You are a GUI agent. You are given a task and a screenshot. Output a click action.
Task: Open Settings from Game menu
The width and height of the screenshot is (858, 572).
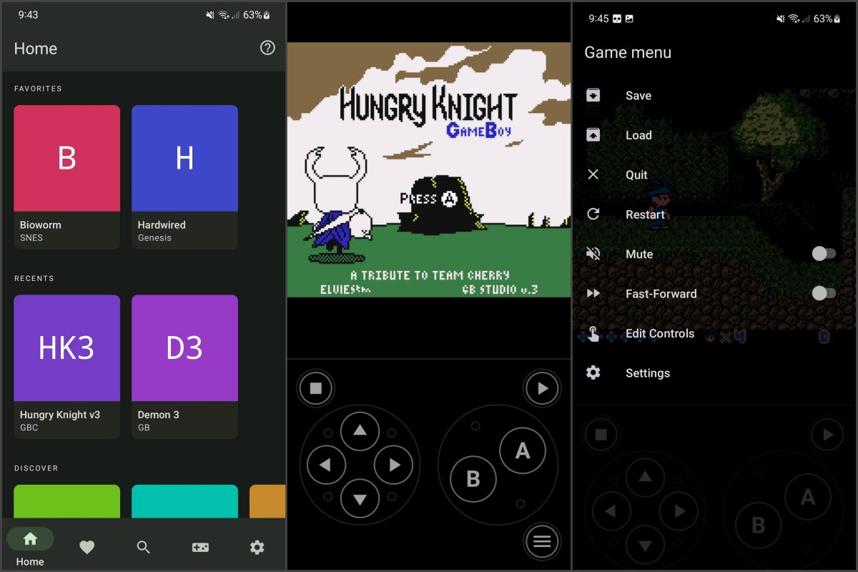point(647,373)
